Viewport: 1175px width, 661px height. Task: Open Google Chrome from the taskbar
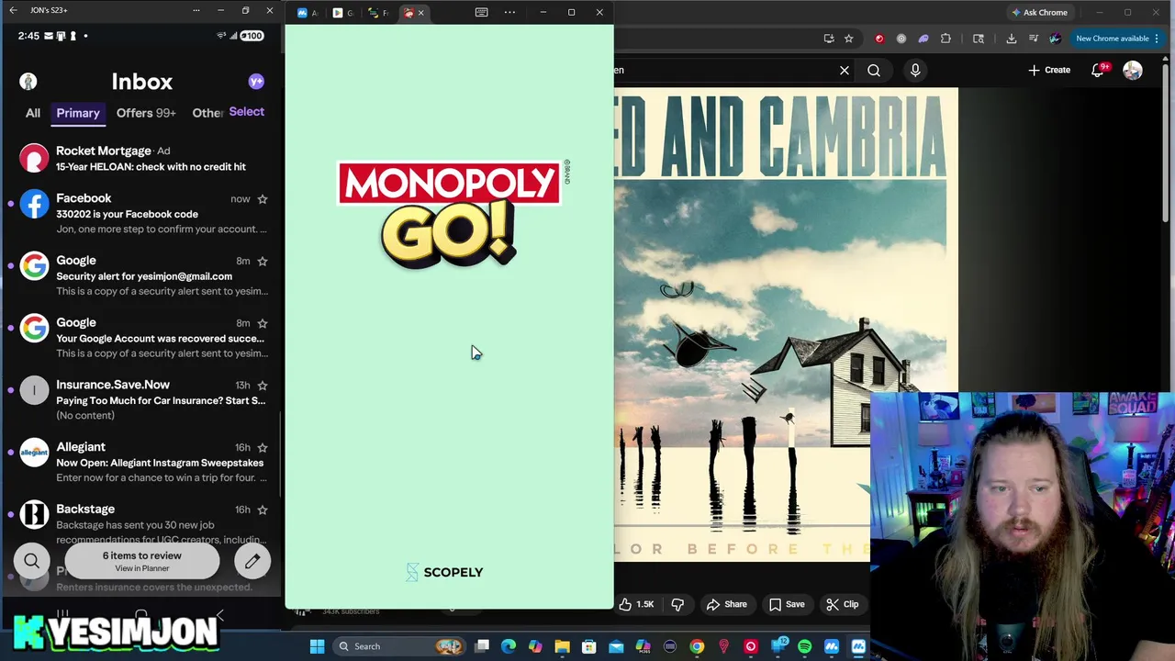[697, 646]
